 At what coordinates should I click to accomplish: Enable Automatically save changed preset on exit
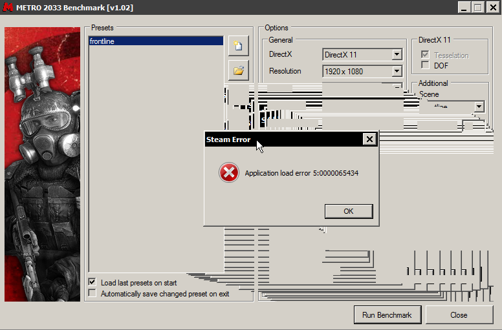93,293
